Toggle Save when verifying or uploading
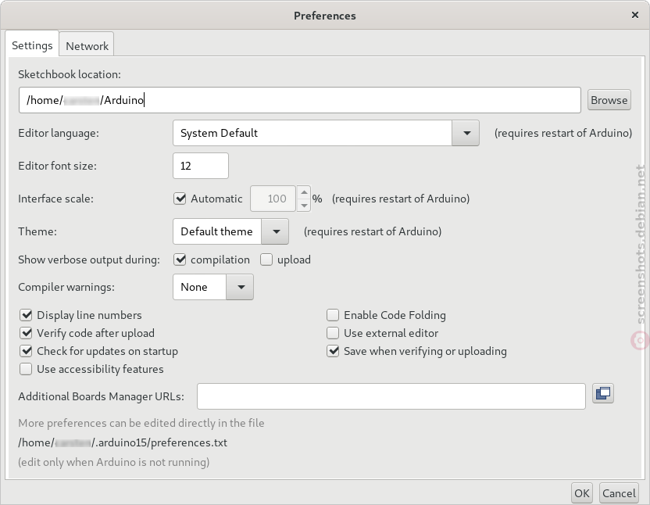This screenshot has width=650, height=505. tap(333, 351)
